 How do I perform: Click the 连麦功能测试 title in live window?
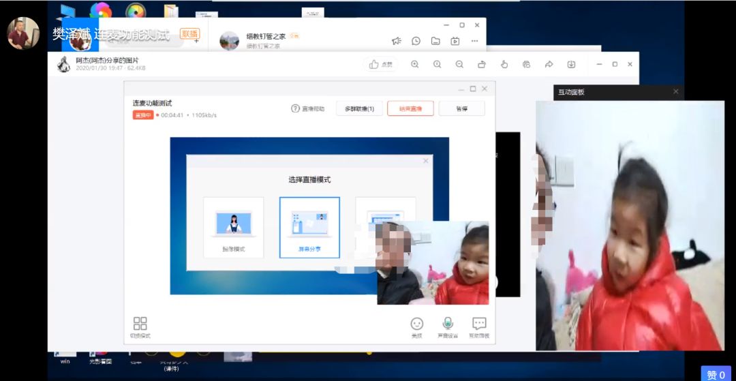[152, 103]
